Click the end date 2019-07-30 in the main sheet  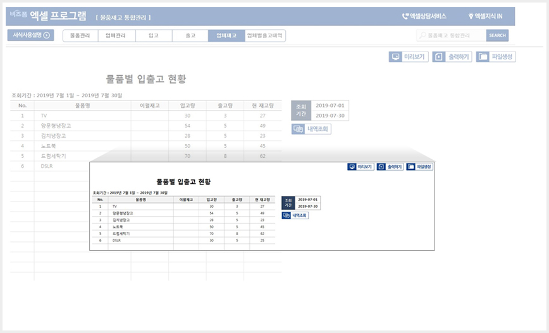click(330, 116)
